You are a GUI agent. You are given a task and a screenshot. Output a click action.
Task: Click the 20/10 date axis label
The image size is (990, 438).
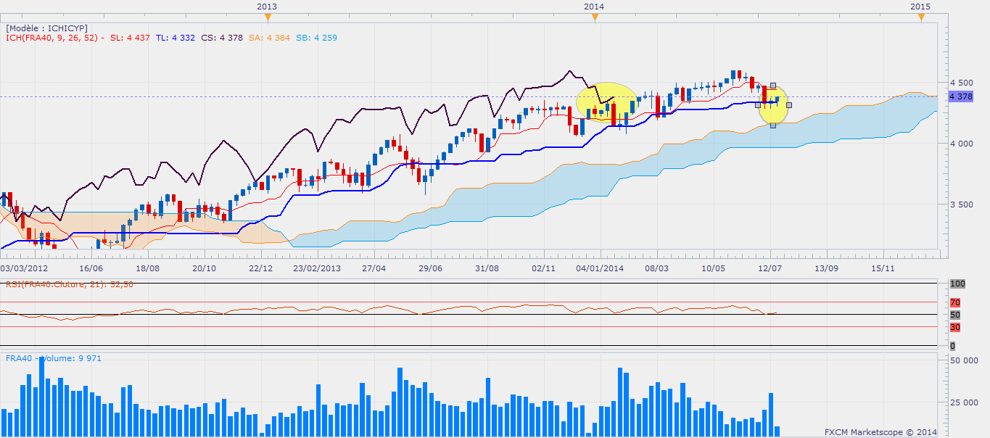coord(205,268)
